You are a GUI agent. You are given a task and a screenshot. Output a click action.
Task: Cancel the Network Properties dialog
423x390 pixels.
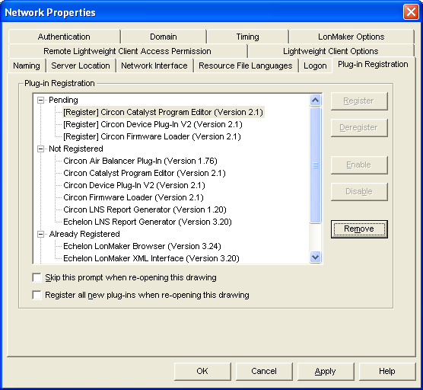click(264, 372)
